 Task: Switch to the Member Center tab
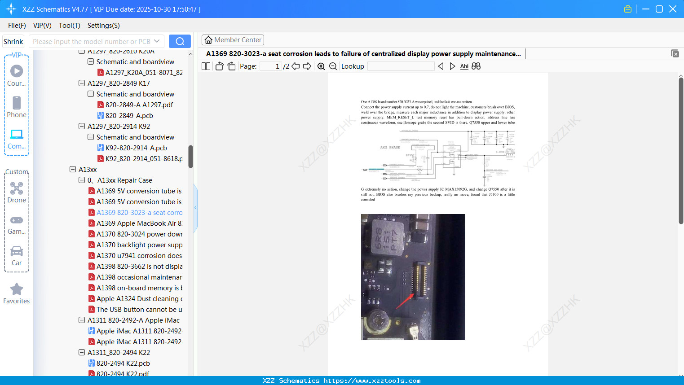(233, 40)
